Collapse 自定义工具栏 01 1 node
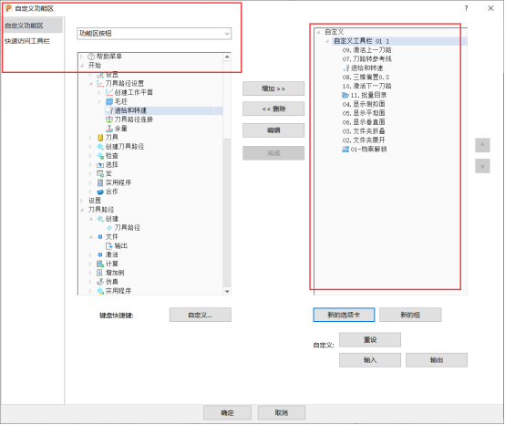Image resolution: width=505 pixels, height=425 pixels. [x=327, y=41]
